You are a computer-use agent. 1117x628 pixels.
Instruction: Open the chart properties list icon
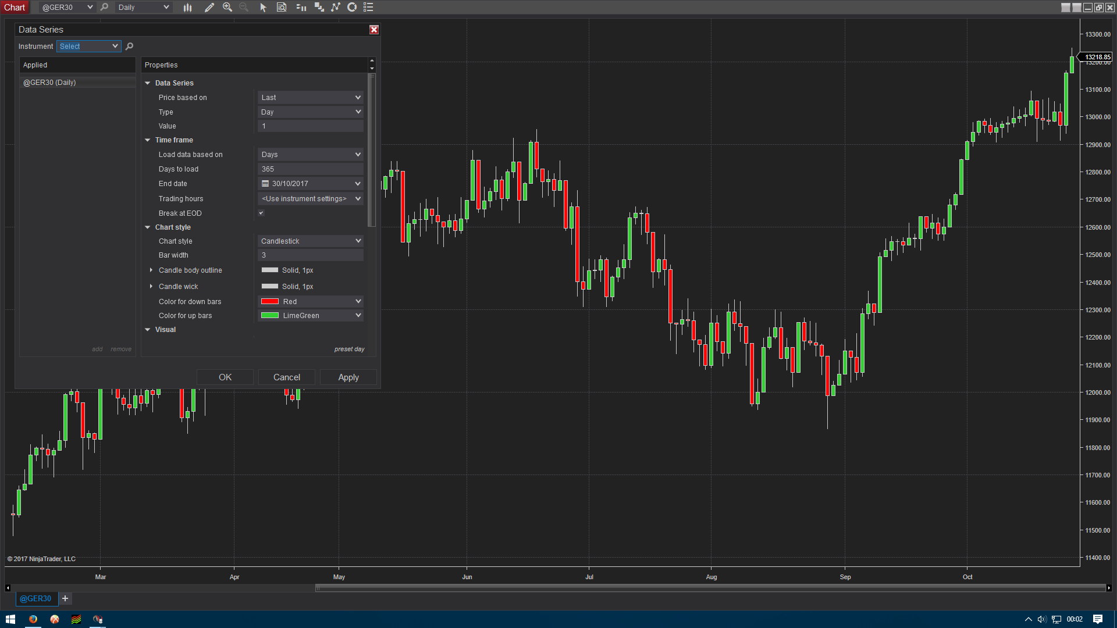[x=368, y=8]
